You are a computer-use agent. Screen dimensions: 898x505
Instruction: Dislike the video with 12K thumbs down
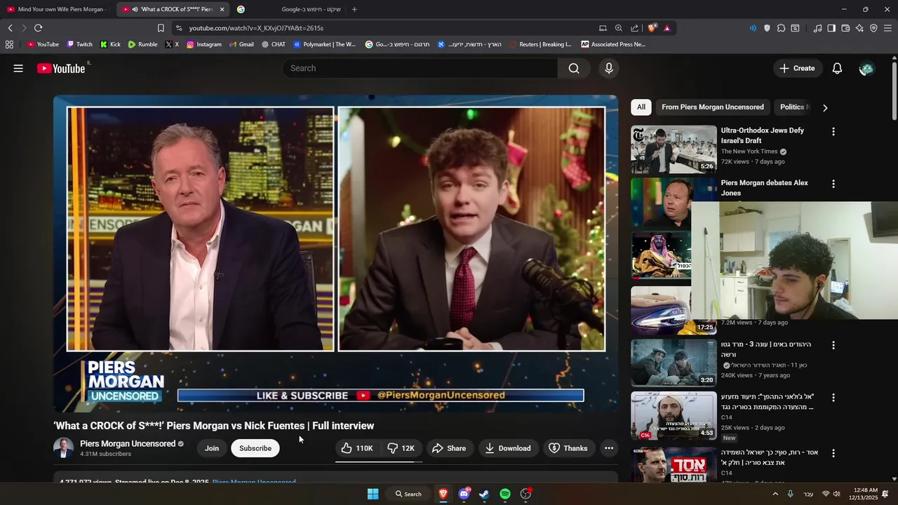pyautogui.click(x=402, y=448)
